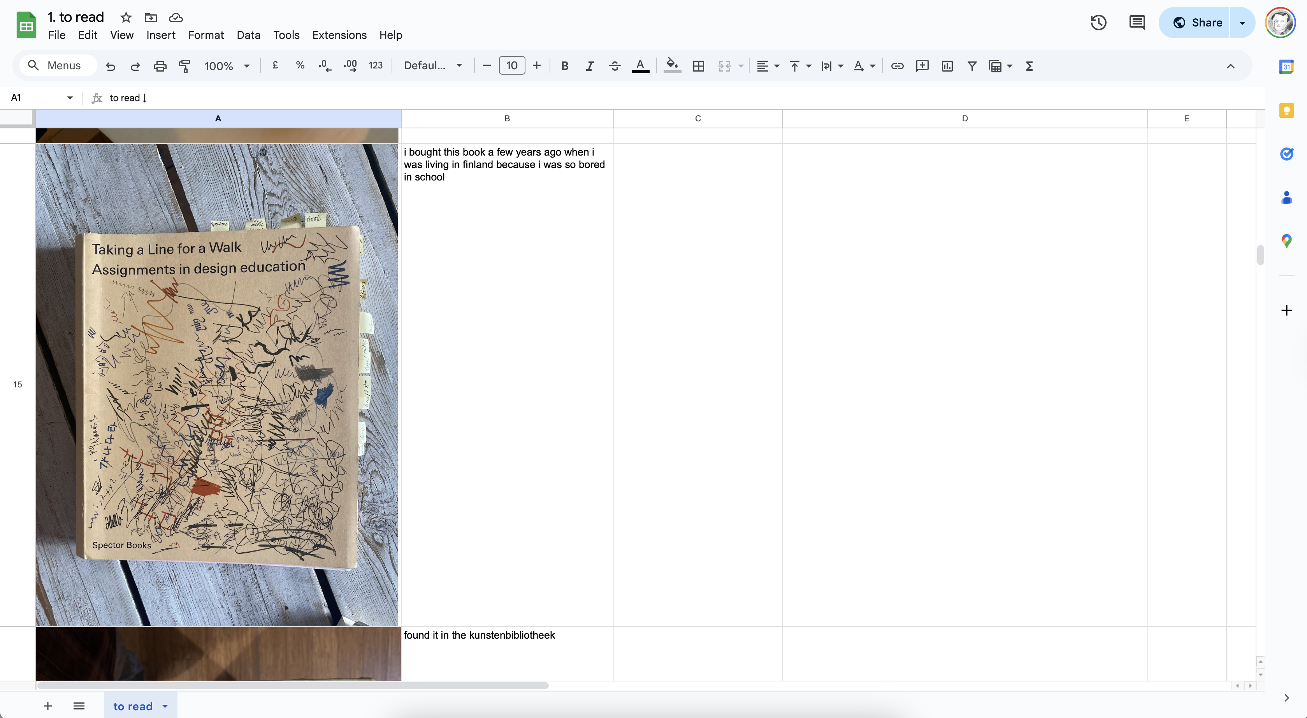1307x718 pixels.
Task: Click the create filter funnel icon
Action: point(971,66)
